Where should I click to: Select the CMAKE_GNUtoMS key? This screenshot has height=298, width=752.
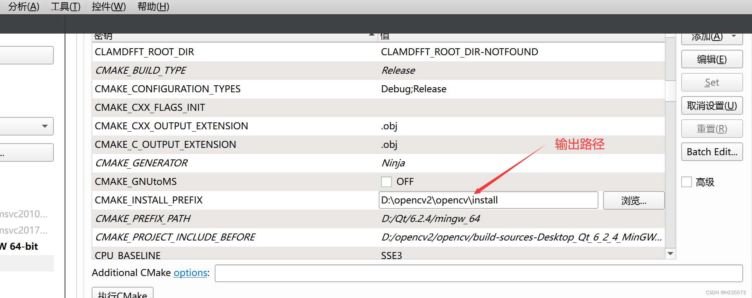136,181
